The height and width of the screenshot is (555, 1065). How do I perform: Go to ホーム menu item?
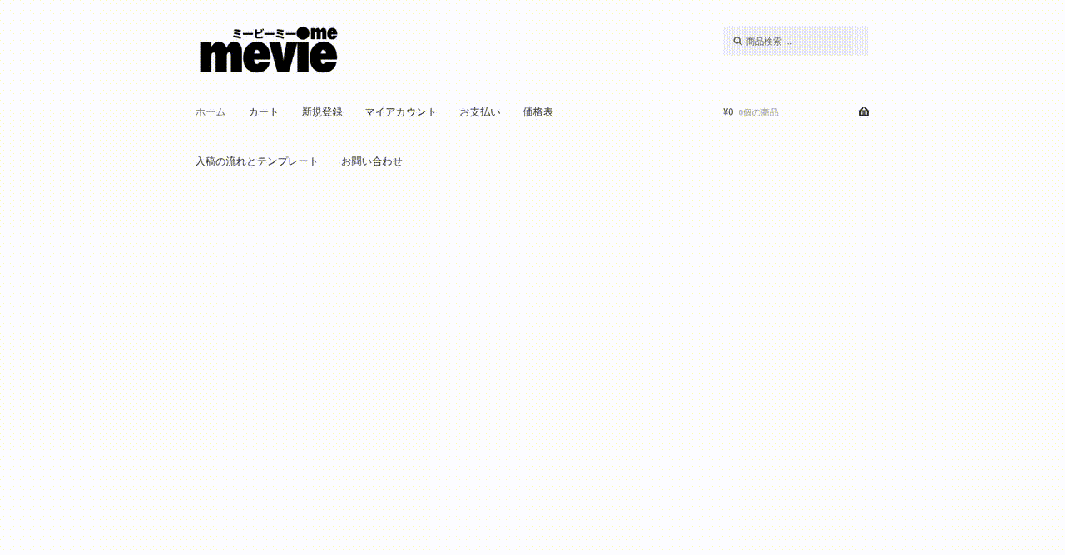211,112
